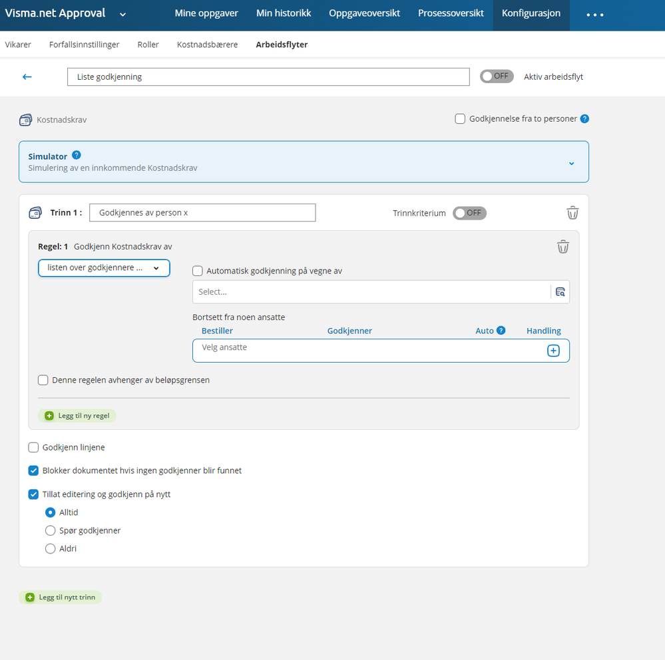Open the Select... combo box

coord(371,291)
